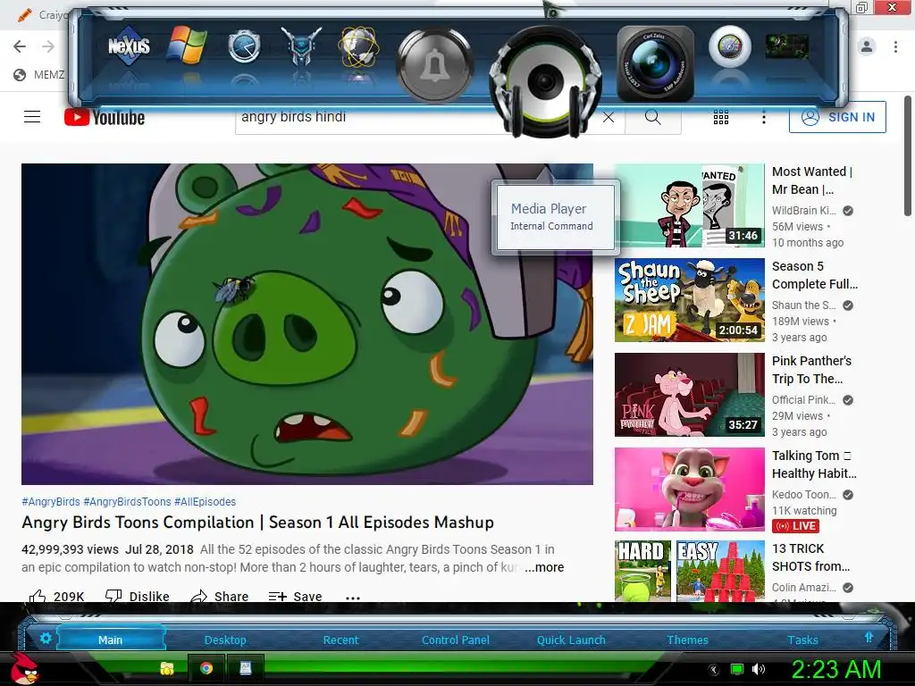Open the #AngryBirdsToons hashtag link
Image resolution: width=915 pixels, height=686 pixels.
pos(127,502)
